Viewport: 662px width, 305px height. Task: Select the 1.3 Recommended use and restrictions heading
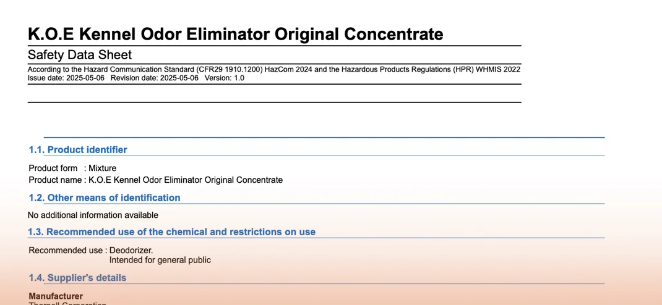(x=171, y=232)
